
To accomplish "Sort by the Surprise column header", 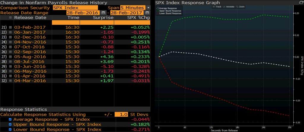I will pyautogui.click(x=103, y=17).
